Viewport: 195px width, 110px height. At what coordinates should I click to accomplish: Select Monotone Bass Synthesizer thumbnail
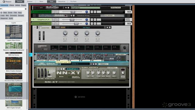(x=14, y=76)
